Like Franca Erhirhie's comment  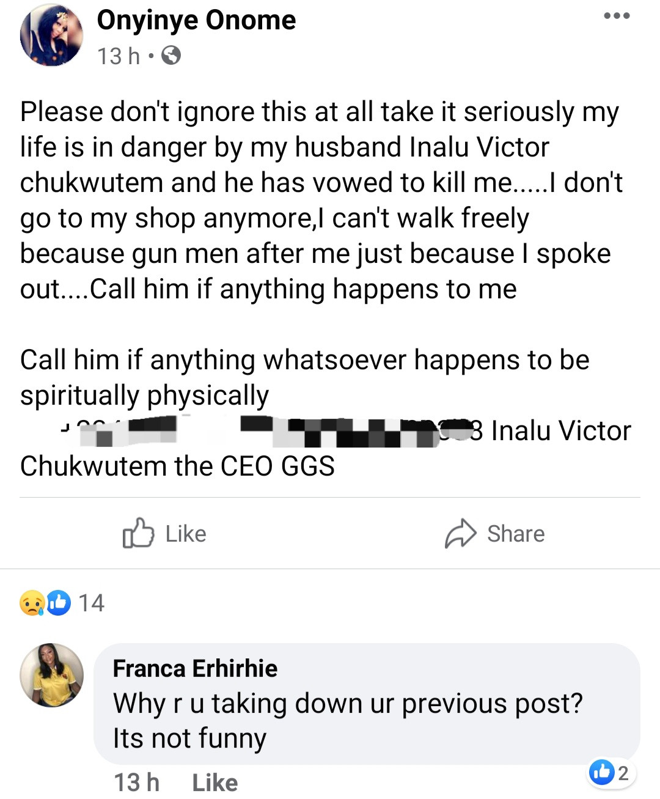215,782
